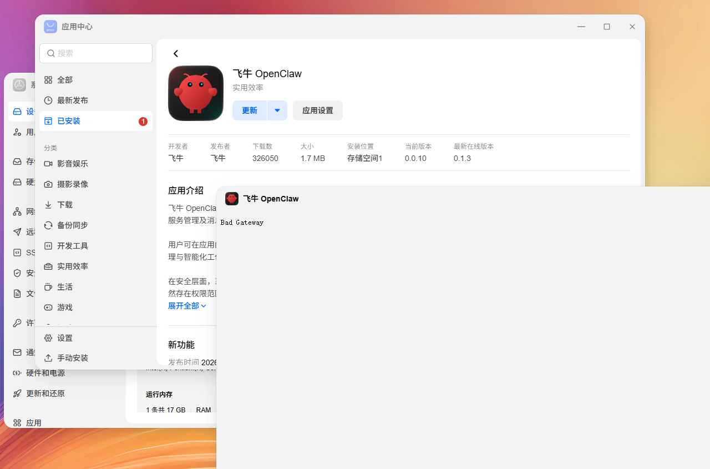Click the system settings logo in back window
710x469 pixels.
click(x=19, y=85)
